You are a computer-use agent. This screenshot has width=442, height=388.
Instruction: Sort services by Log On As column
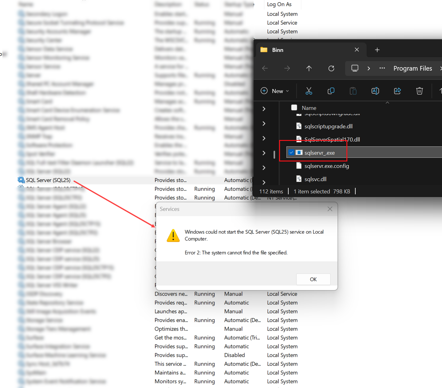279,4
